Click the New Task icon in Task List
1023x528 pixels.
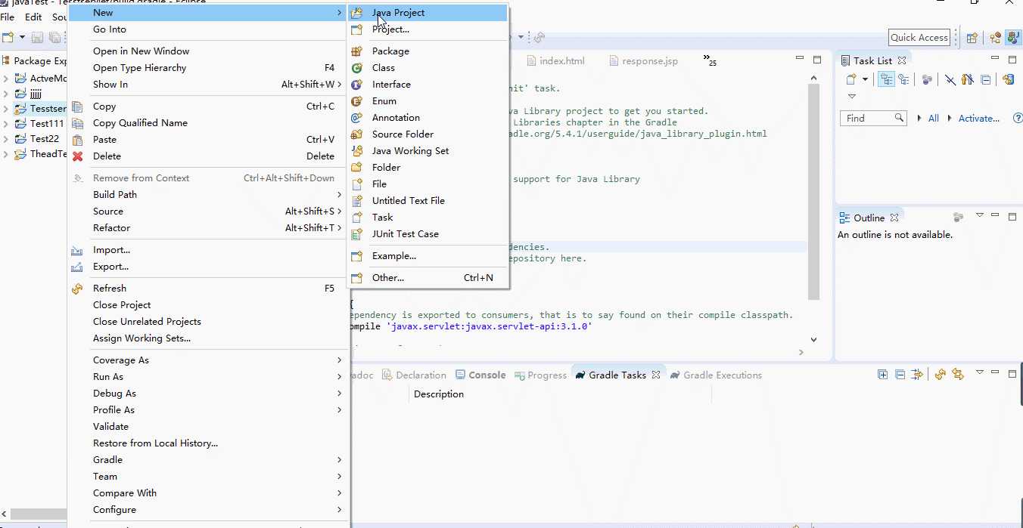point(851,79)
